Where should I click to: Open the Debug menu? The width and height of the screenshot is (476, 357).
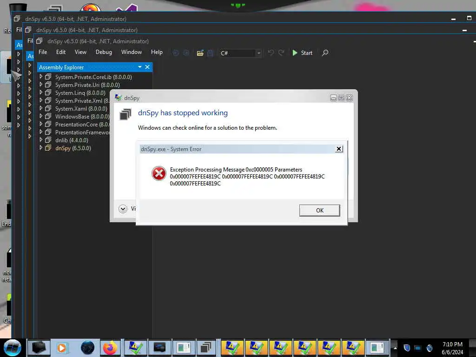click(104, 52)
